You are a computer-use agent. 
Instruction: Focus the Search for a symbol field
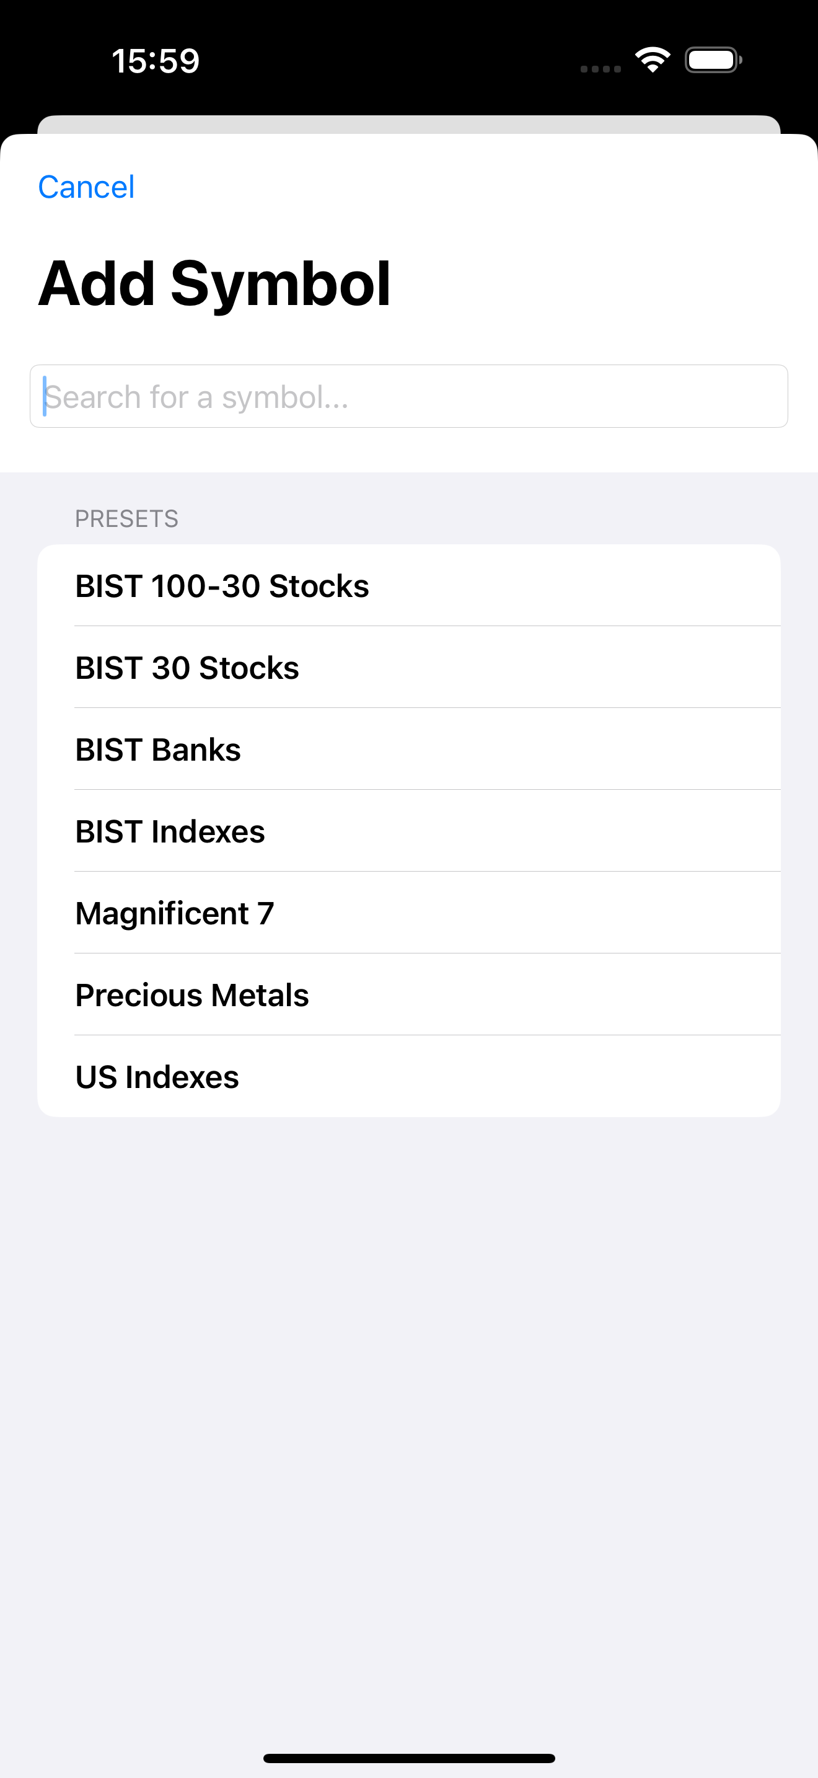409,396
